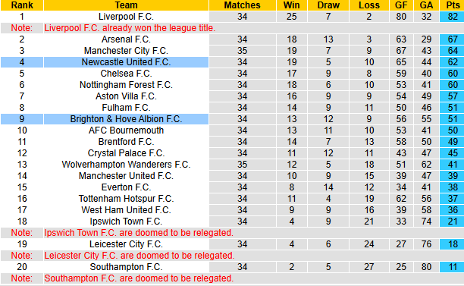Click the Win column header
Viewport: 464px width, 286px height.
pos(291,5)
